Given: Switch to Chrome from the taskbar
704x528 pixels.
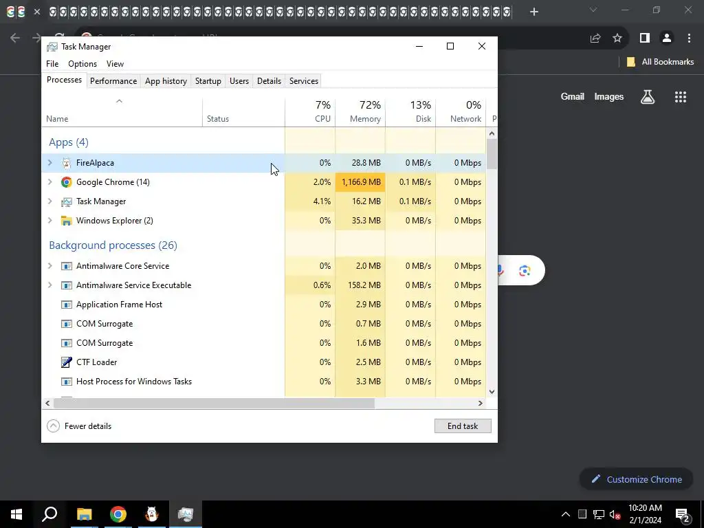Looking at the screenshot, I should click(x=118, y=514).
